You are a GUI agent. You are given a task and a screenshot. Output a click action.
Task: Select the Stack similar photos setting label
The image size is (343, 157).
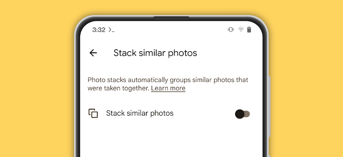click(x=140, y=113)
